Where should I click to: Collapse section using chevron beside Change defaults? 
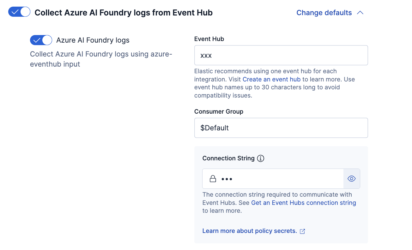(x=360, y=13)
